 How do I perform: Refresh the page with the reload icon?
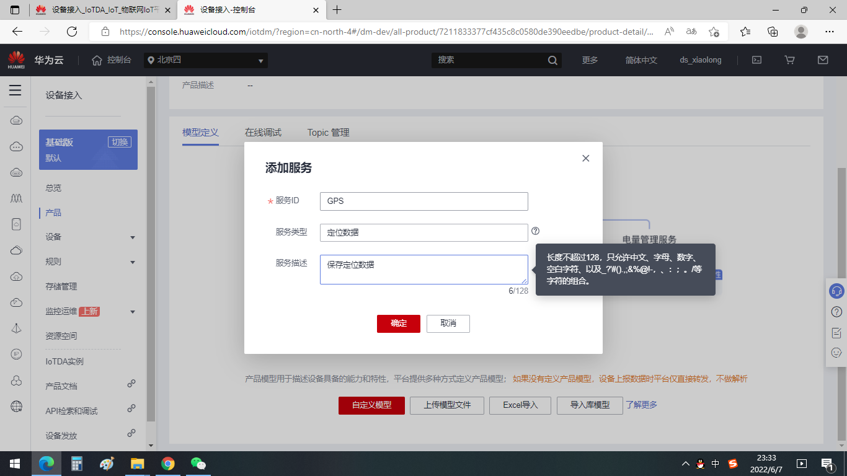pos(72,32)
